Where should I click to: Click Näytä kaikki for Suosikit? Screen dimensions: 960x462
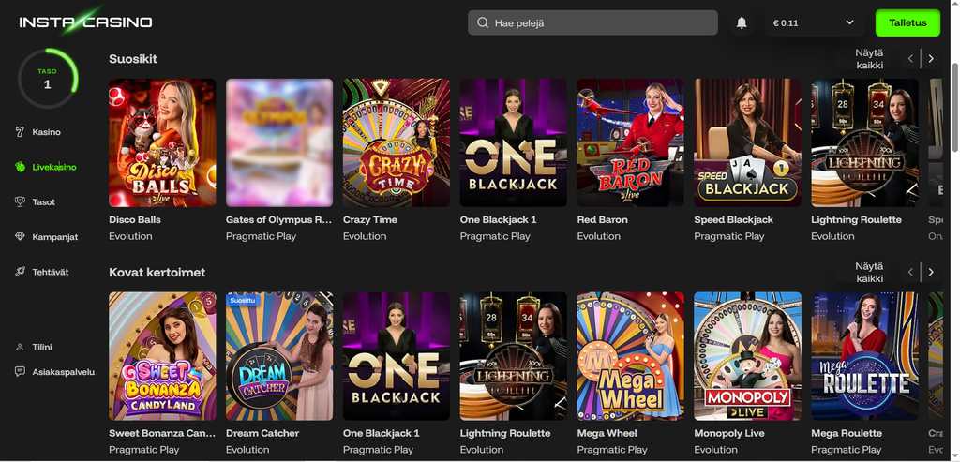pyautogui.click(x=869, y=59)
